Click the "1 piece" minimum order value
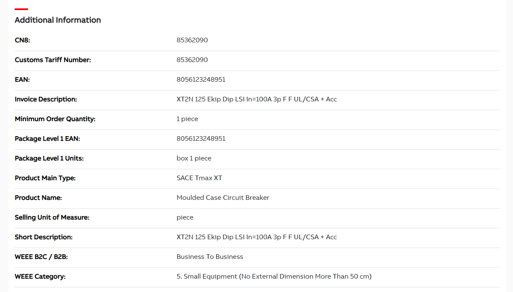 (x=187, y=119)
